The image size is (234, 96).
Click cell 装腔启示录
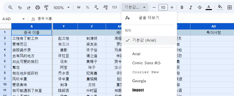click(32, 50)
